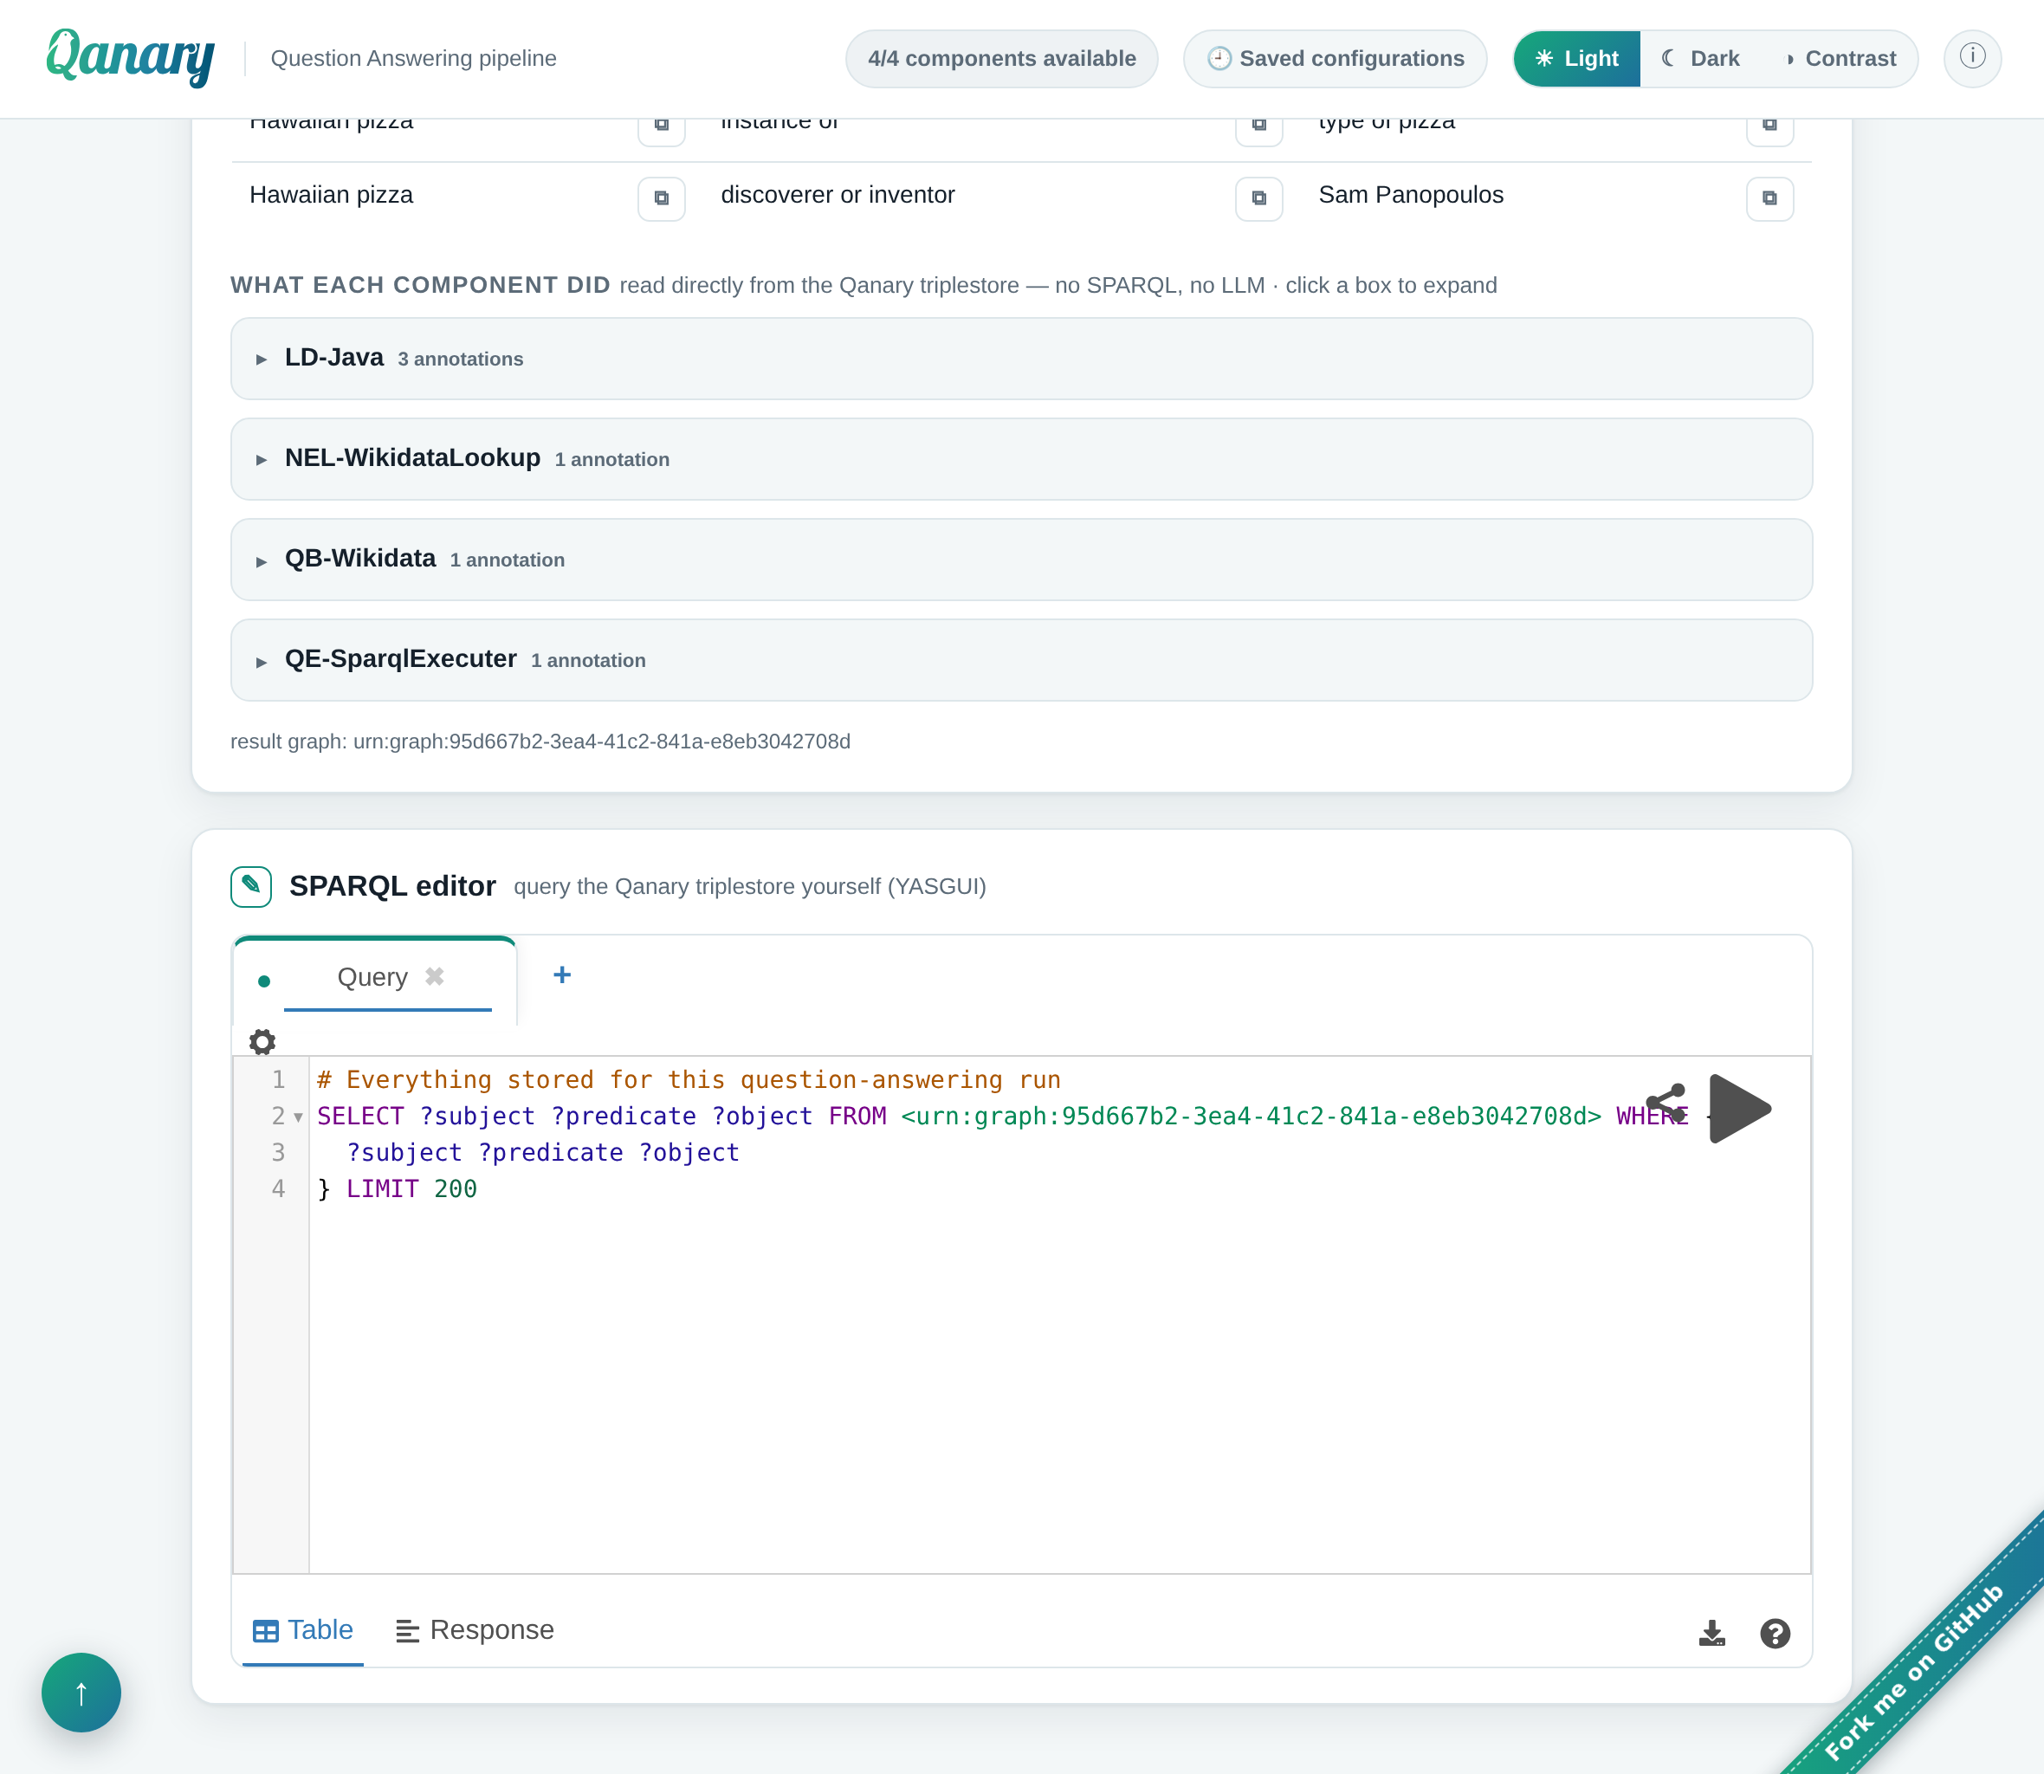Click the SPARQL editor pencil icon
The width and height of the screenshot is (2044, 1774).
pos(251,886)
